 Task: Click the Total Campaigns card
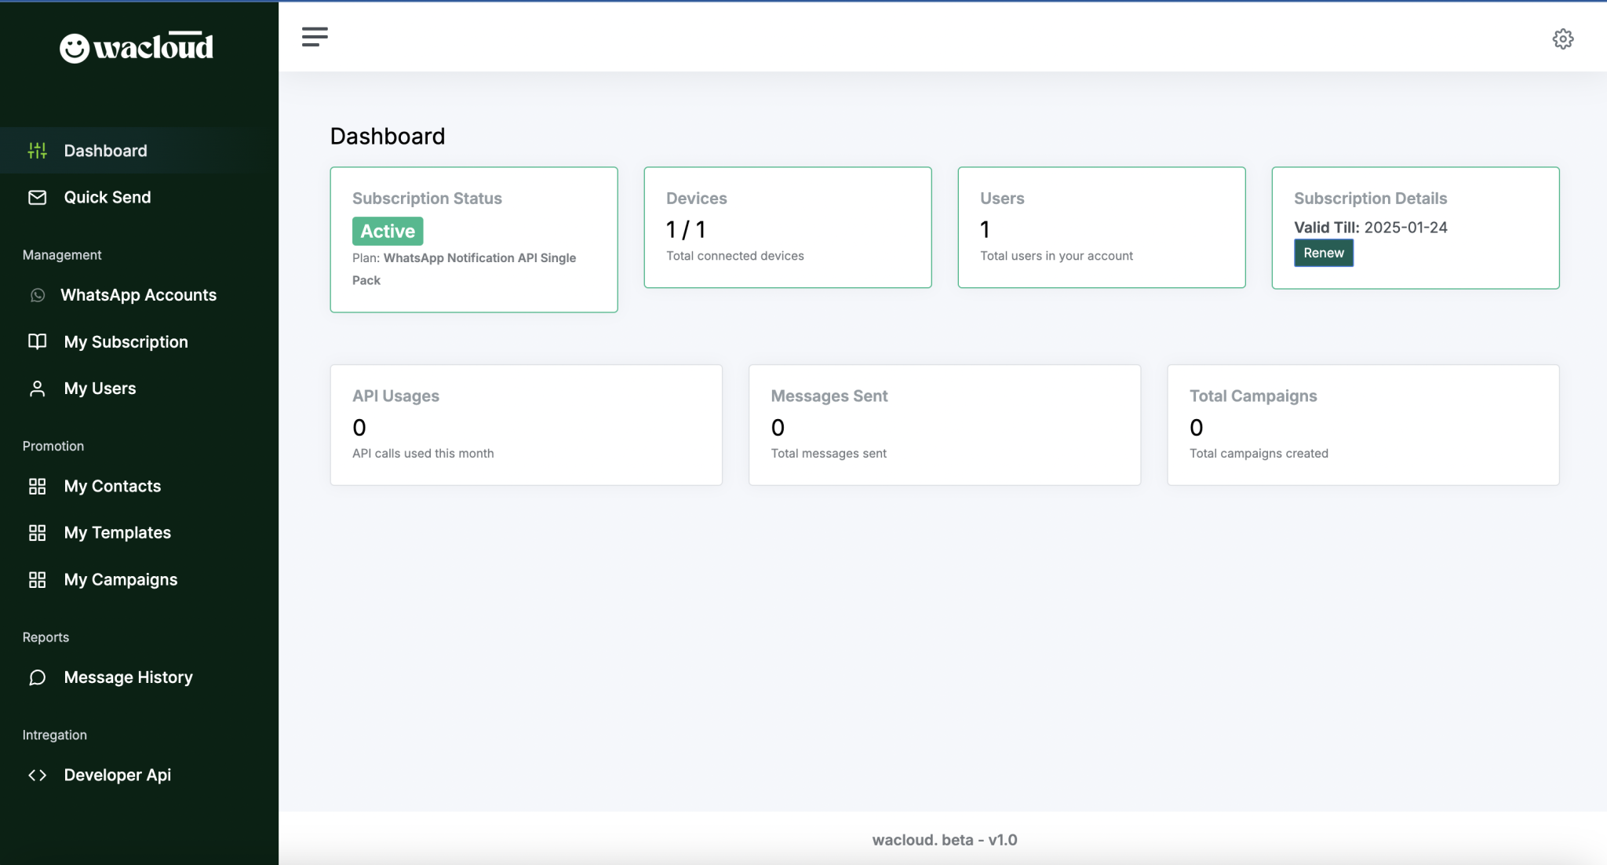[1362, 425]
